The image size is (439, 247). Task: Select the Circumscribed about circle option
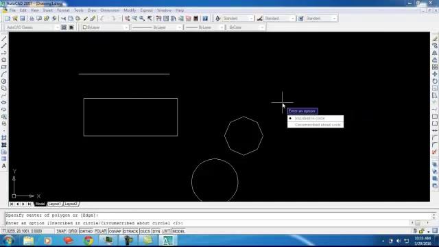(316, 125)
